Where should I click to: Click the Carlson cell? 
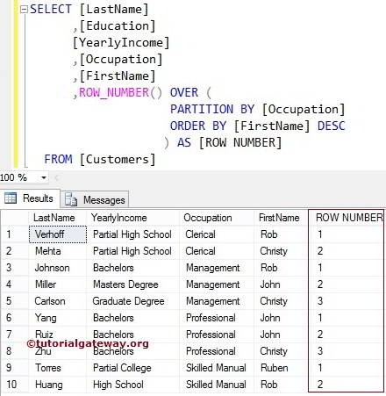click(x=58, y=301)
